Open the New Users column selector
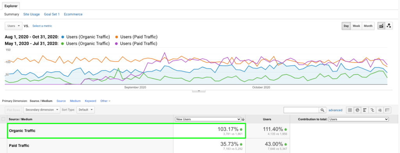This screenshot has width=400, height=153. 208,119
